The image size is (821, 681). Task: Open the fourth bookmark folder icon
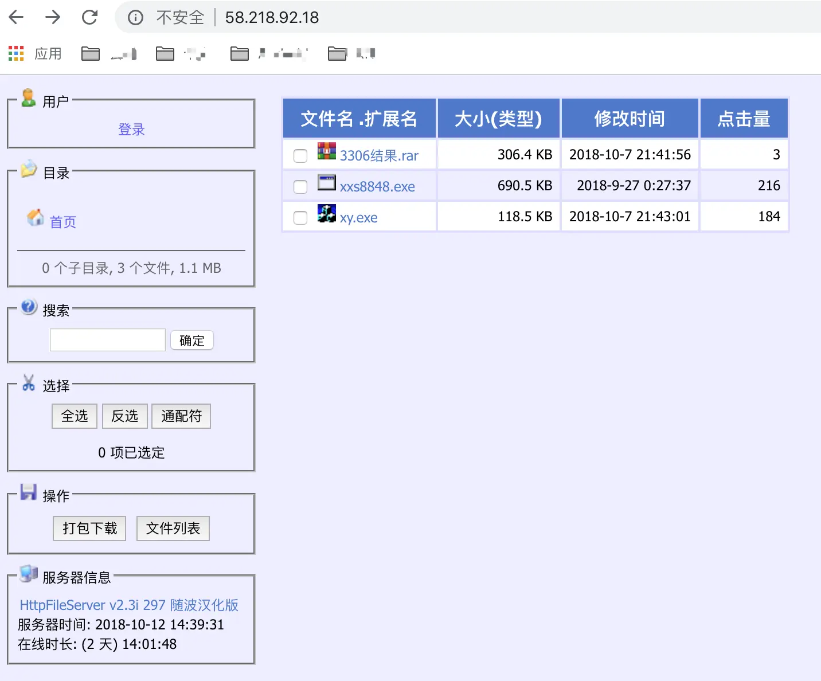click(x=337, y=53)
